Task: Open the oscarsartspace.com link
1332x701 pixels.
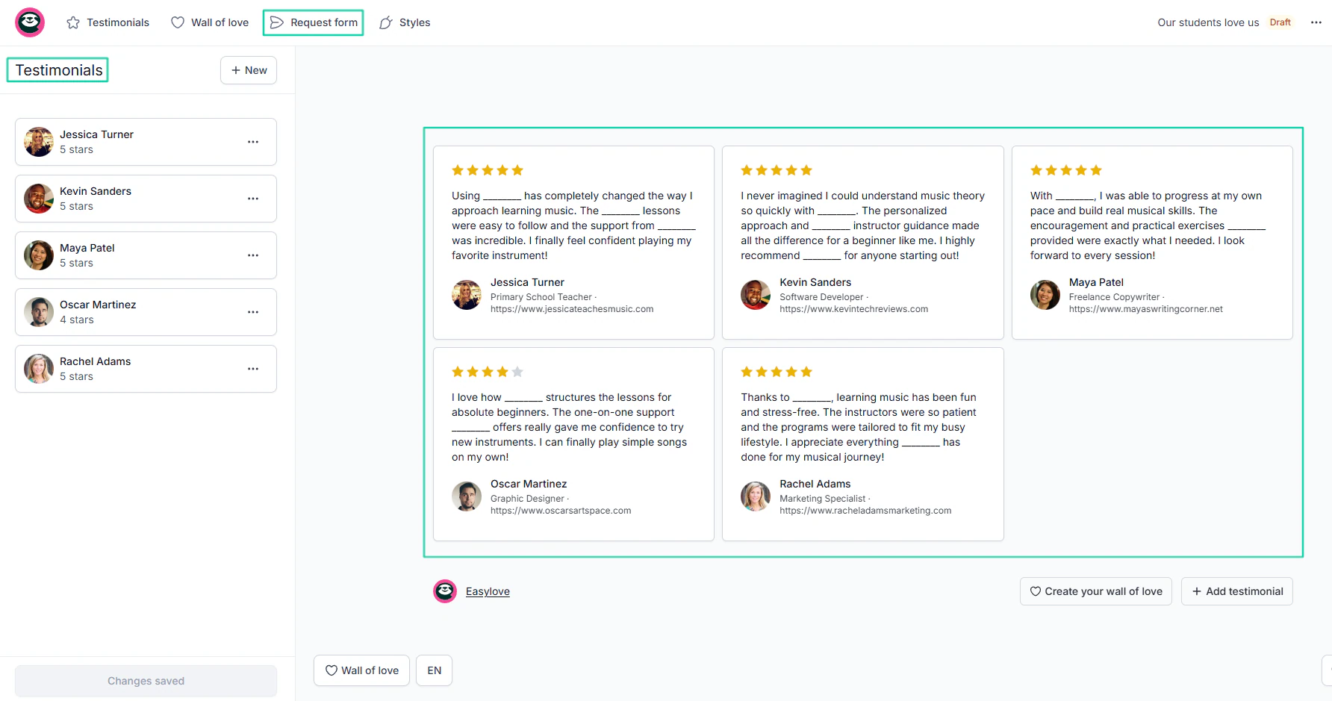Action: click(x=561, y=511)
